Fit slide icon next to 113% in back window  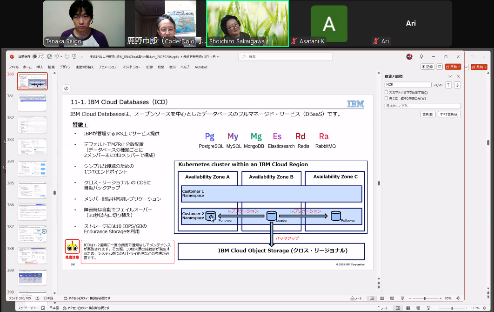tap(485, 308)
